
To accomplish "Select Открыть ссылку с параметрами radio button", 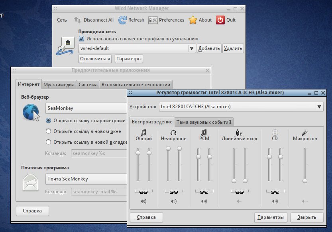I will [48, 121].
